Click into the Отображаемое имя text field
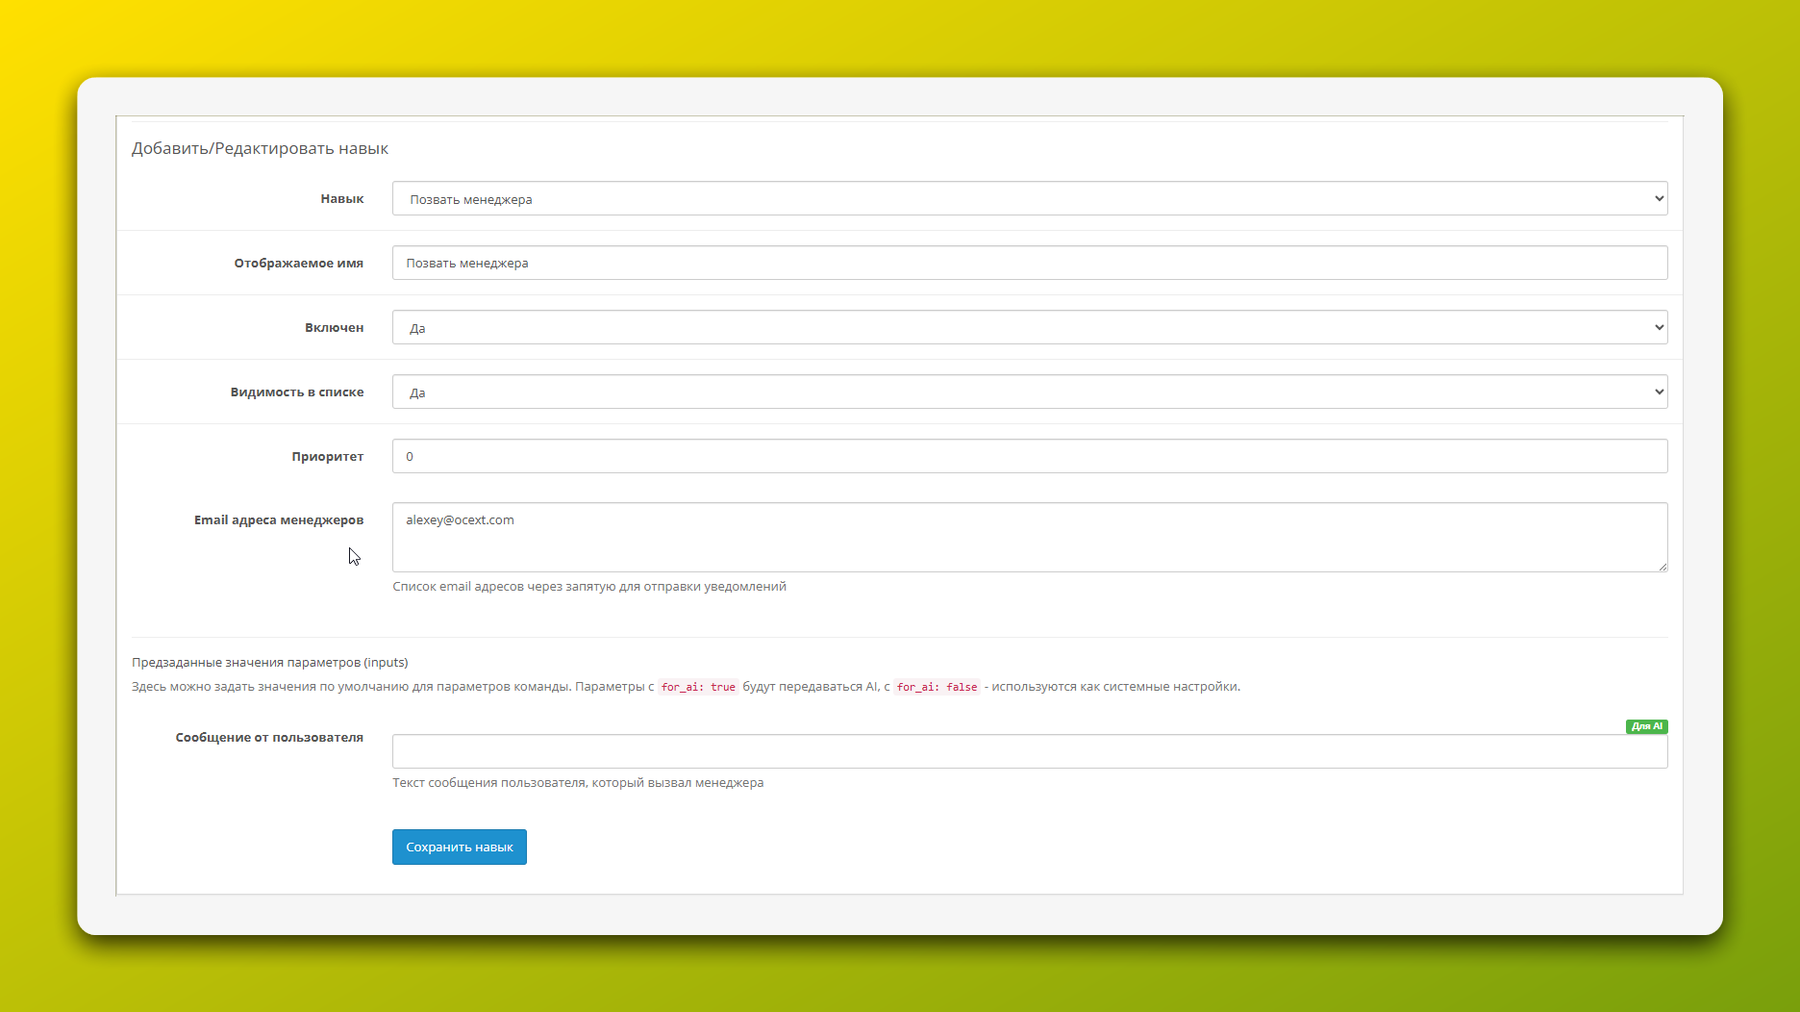Viewport: 1800px width, 1012px height. (x=1029, y=264)
